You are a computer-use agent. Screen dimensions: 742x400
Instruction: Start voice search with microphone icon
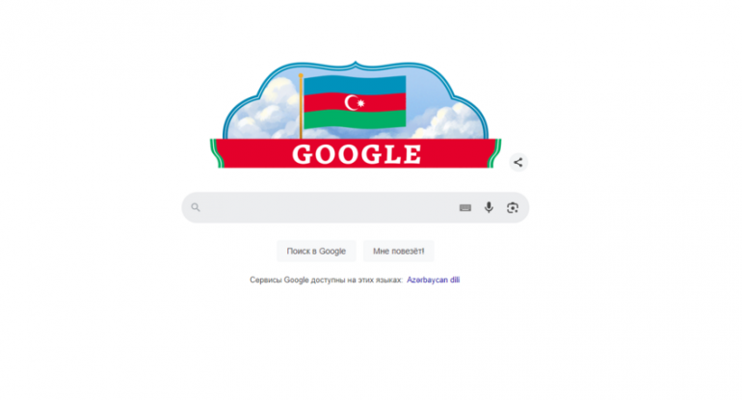[x=489, y=207]
